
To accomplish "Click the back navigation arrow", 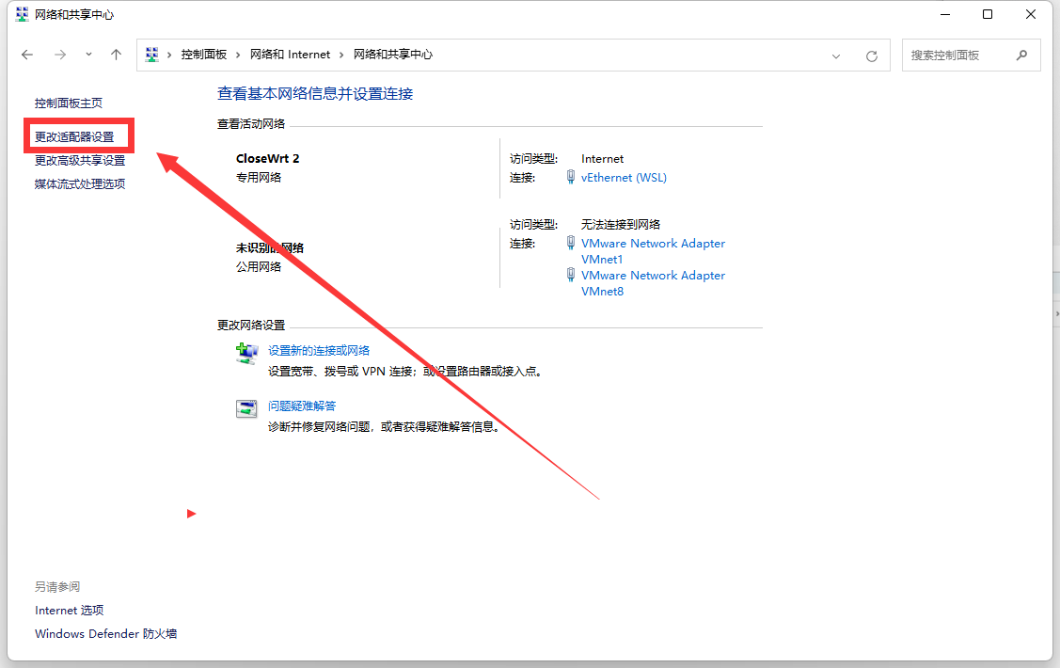I will (x=27, y=56).
